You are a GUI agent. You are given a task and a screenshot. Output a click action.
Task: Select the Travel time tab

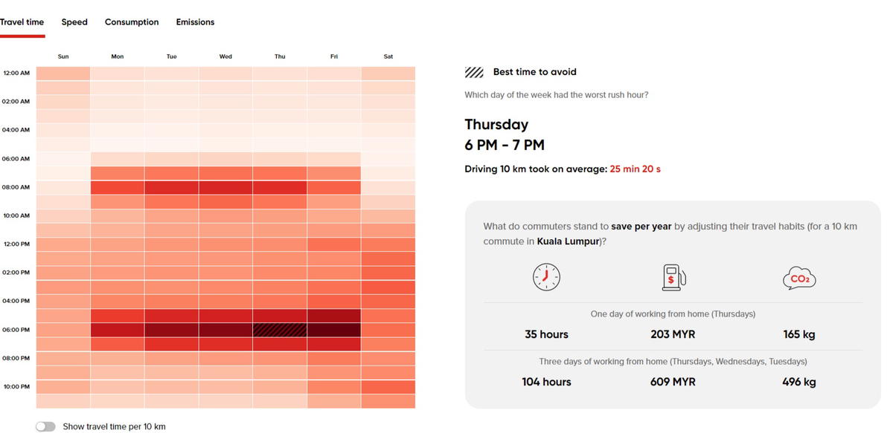22,22
